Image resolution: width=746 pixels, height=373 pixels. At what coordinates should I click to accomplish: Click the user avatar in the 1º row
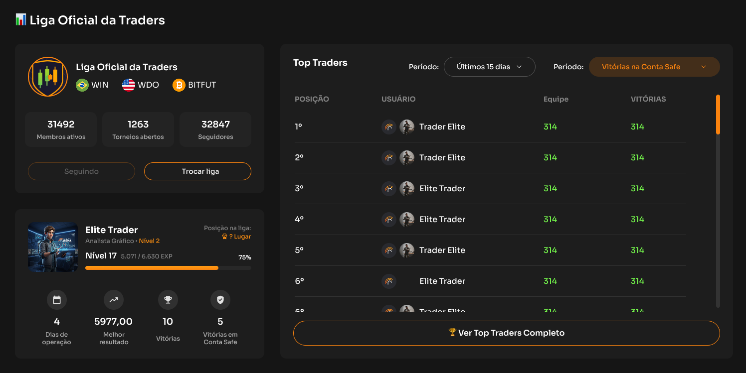click(407, 127)
